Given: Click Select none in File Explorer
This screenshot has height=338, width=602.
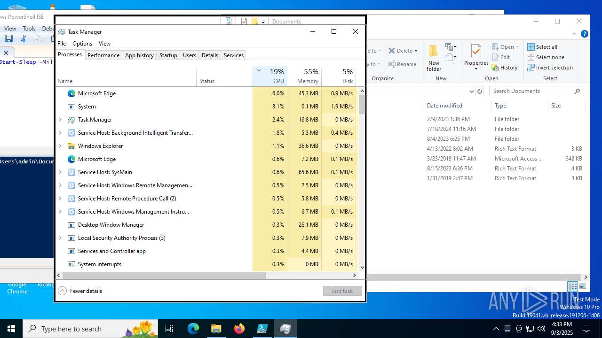Looking at the screenshot, I should 546,57.
